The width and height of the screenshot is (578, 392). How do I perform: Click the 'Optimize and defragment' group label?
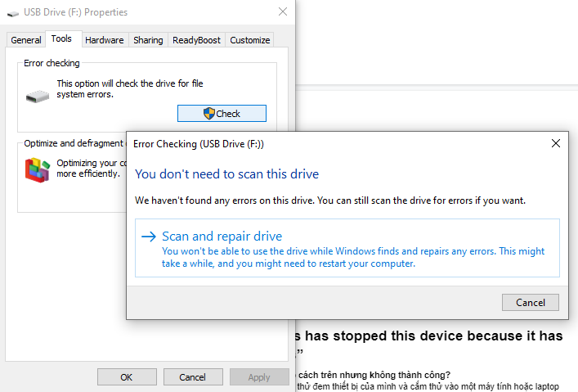74,143
